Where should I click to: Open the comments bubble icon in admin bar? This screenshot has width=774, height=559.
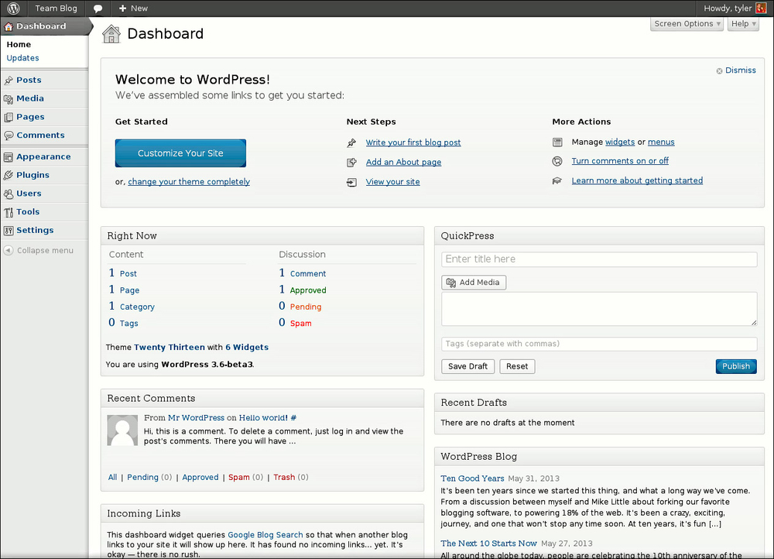(x=98, y=9)
